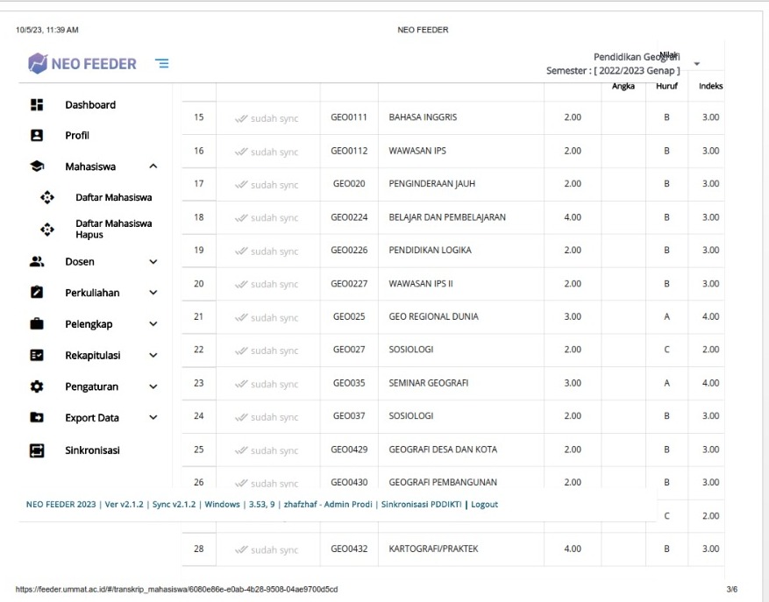Click the Perkuliahan clipboard icon
This screenshot has height=602, width=769.
tap(37, 293)
